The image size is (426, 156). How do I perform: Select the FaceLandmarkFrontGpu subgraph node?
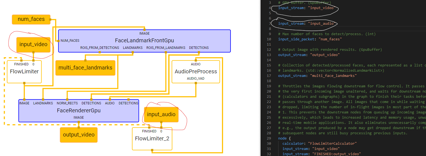point(144,41)
